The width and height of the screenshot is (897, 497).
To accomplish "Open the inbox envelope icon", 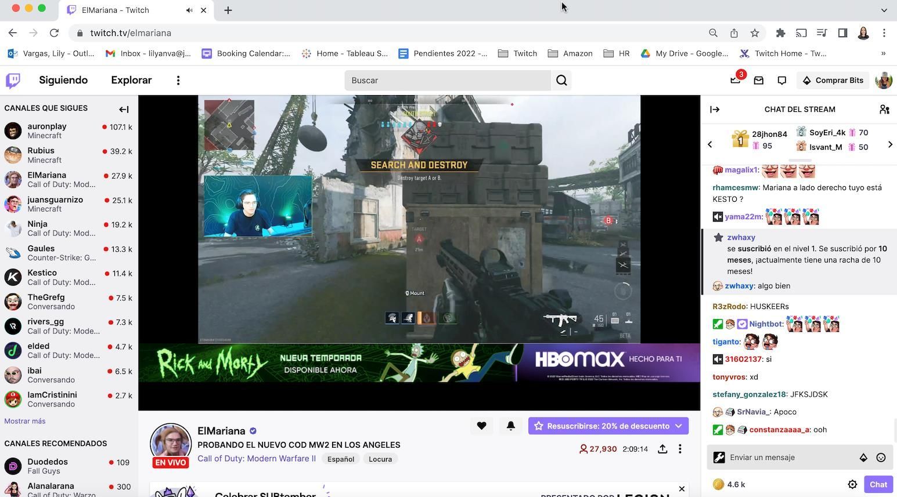I will pos(759,81).
